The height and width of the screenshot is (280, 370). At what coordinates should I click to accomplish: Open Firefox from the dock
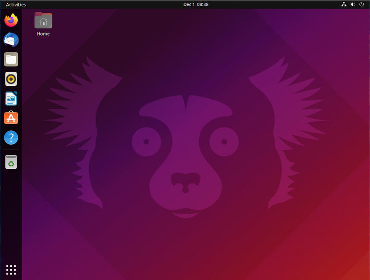pos(11,20)
